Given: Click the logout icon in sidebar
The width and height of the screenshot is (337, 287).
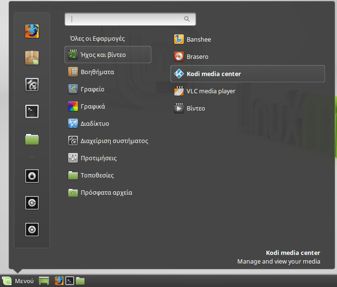Looking at the screenshot, I should (32, 203).
